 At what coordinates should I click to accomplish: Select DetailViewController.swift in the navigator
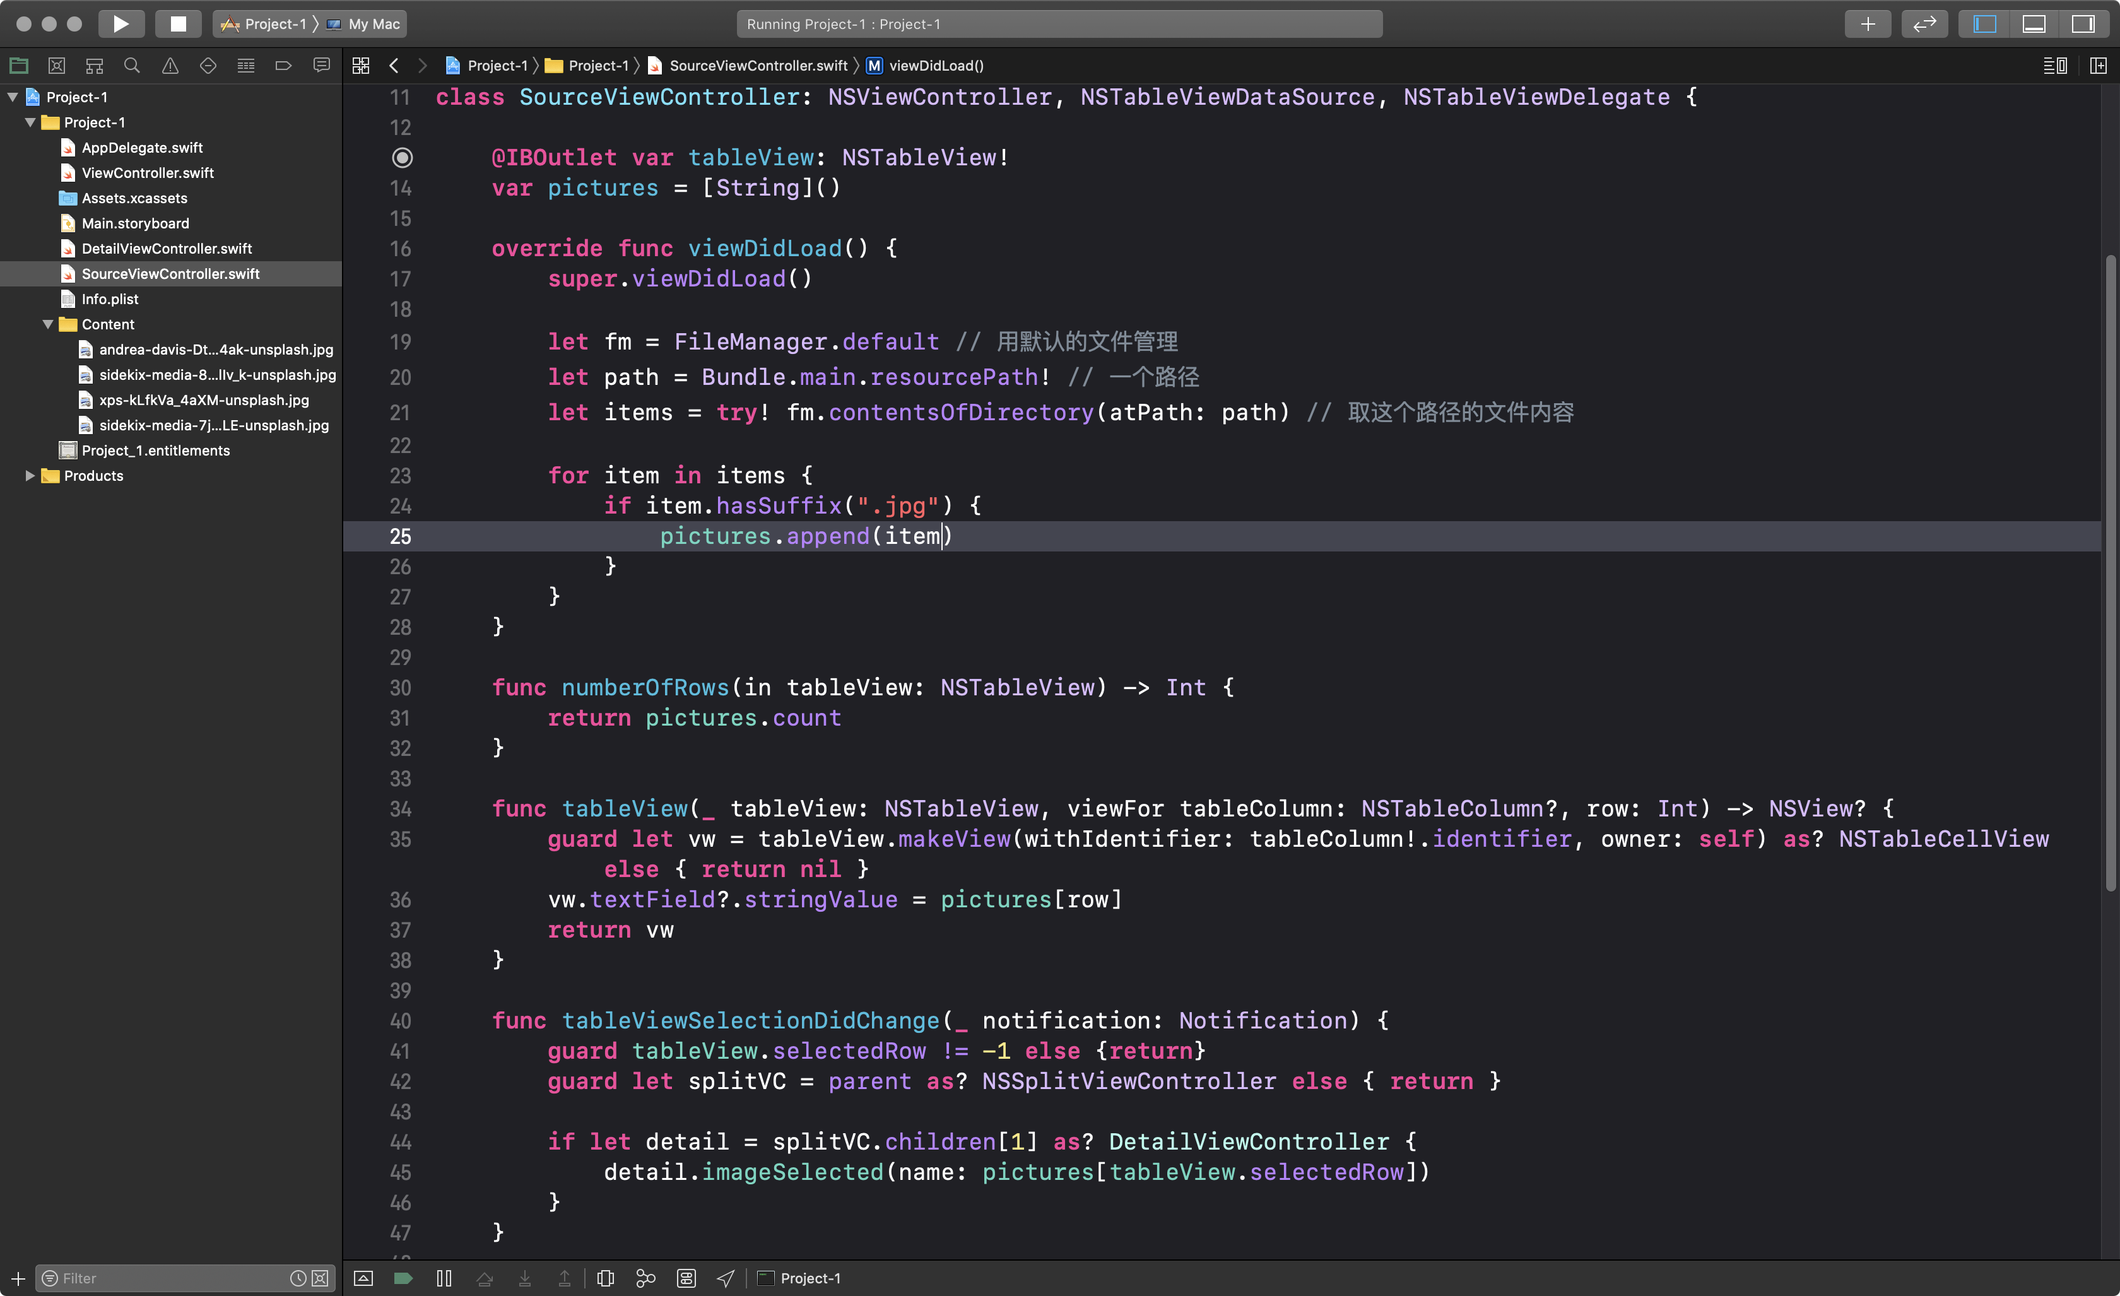pyautogui.click(x=166, y=249)
